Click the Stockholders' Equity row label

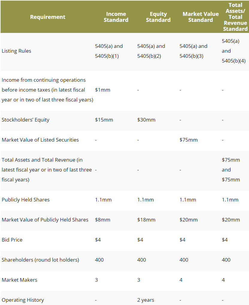(25, 120)
